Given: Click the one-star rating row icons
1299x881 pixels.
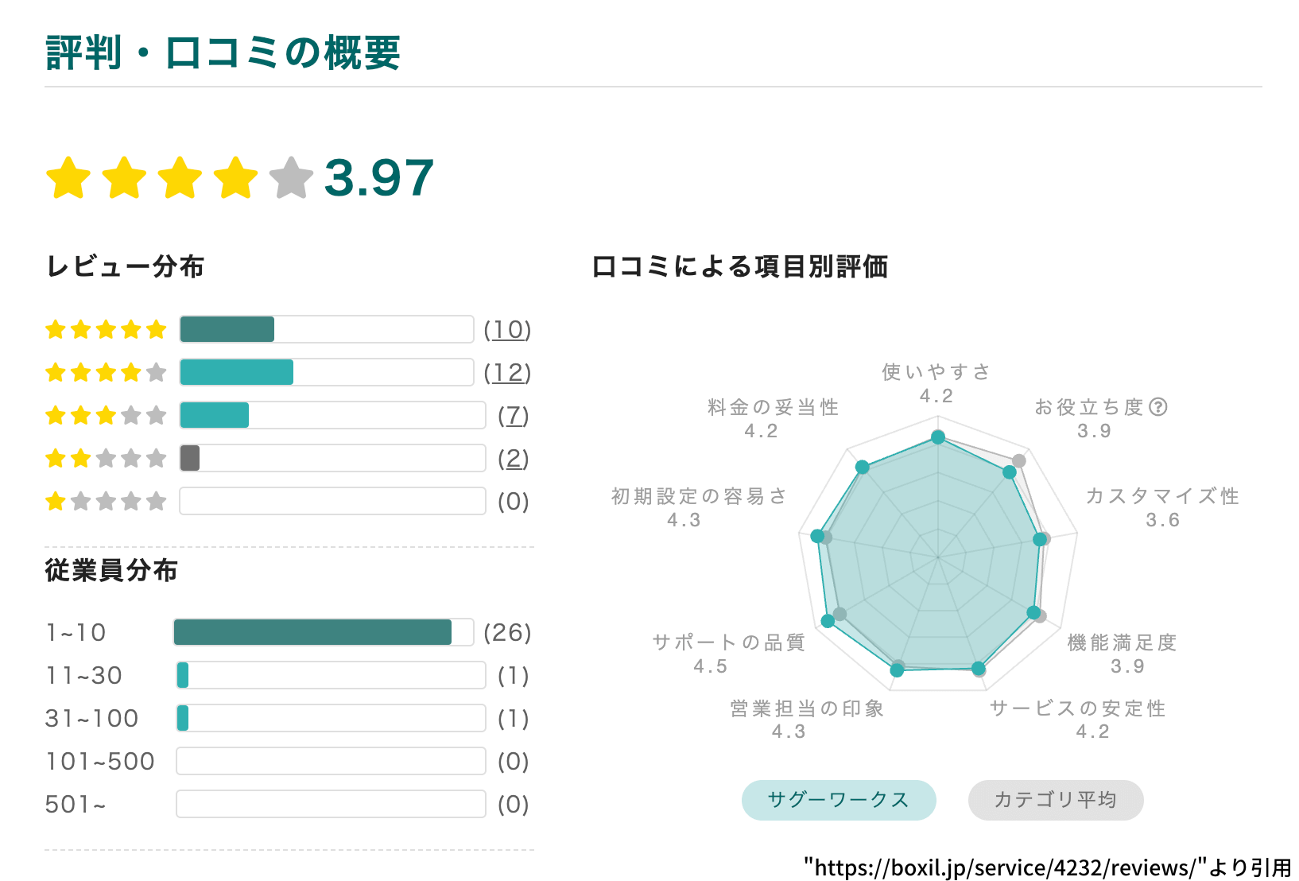Looking at the screenshot, I should click(106, 501).
